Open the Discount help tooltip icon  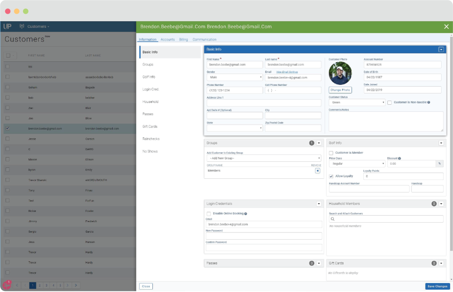tap(399, 158)
